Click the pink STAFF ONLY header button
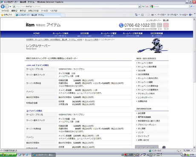 (x=166, y=25)
